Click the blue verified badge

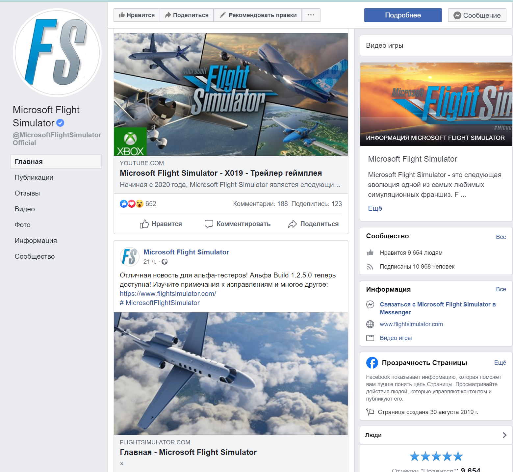[60, 123]
